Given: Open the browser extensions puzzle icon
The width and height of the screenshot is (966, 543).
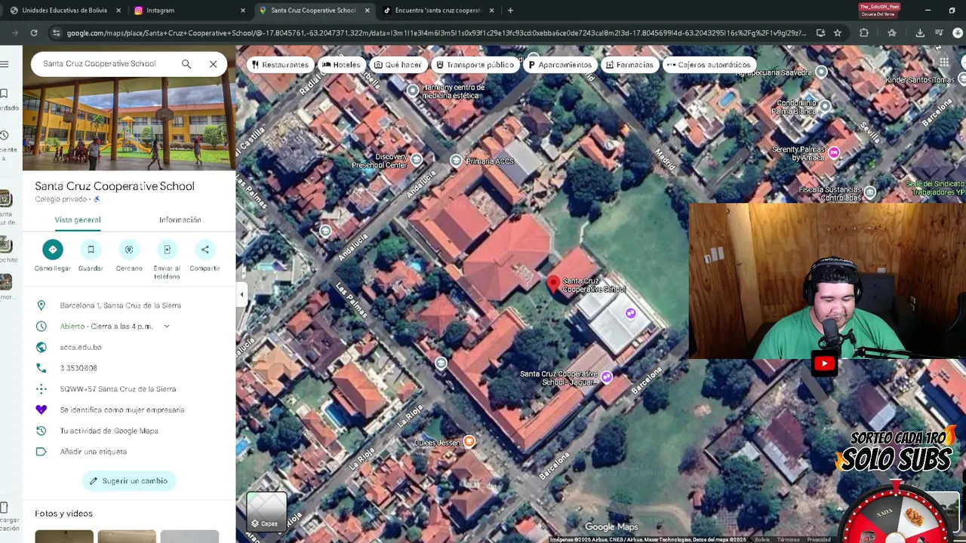Looking at the screenshot, I should tap(864, 33).
